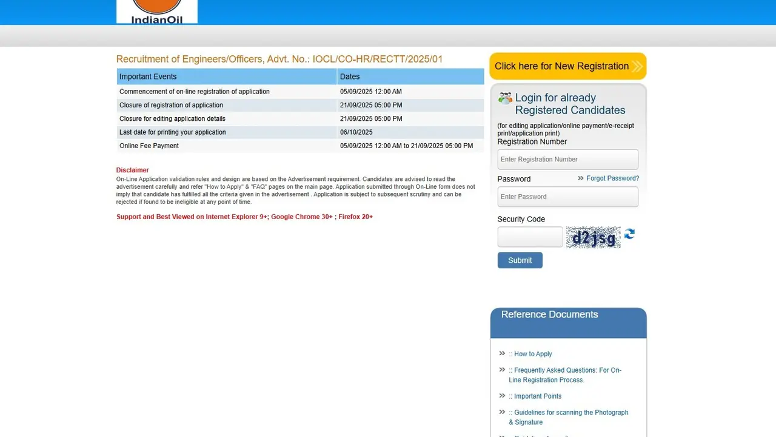Click the captcha image showing d2jsg
Image resolution: width=776 pixels, height=437 pixels.
[593, 237]
